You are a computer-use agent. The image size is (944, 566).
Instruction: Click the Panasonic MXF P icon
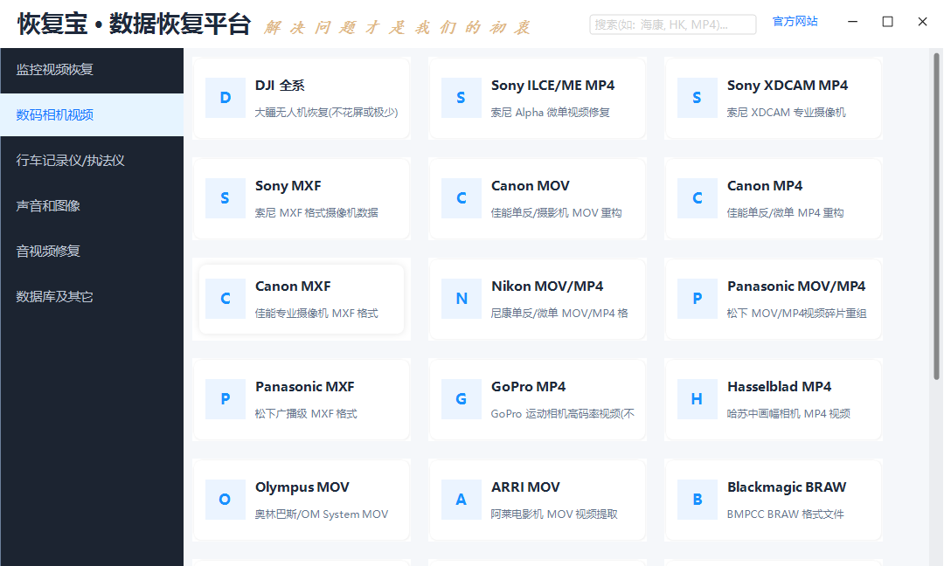[x=226, y=399]
